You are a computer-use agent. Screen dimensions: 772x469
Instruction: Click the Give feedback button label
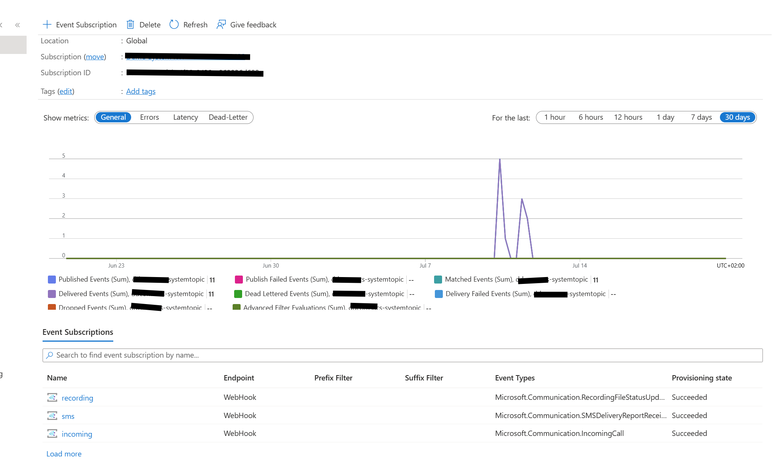tap(253, 25)
